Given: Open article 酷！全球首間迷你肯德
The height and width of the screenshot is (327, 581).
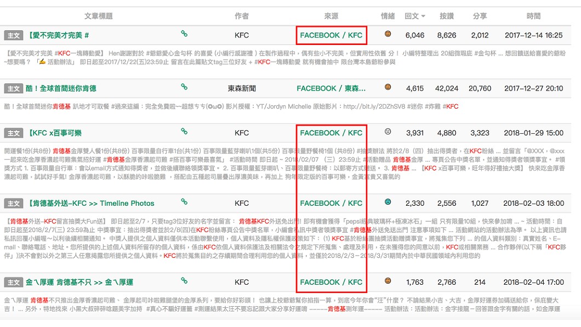Looking at the screenshot, I should pyautogui.click(x=61, y=89).
